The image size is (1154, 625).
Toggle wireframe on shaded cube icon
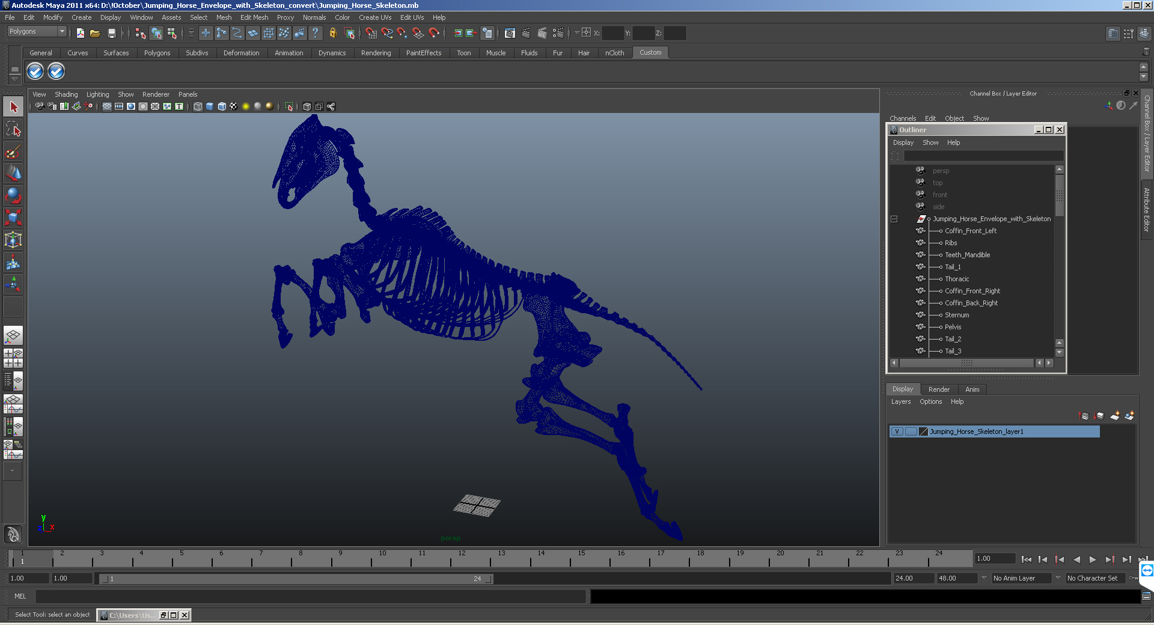tap(222, 106)
